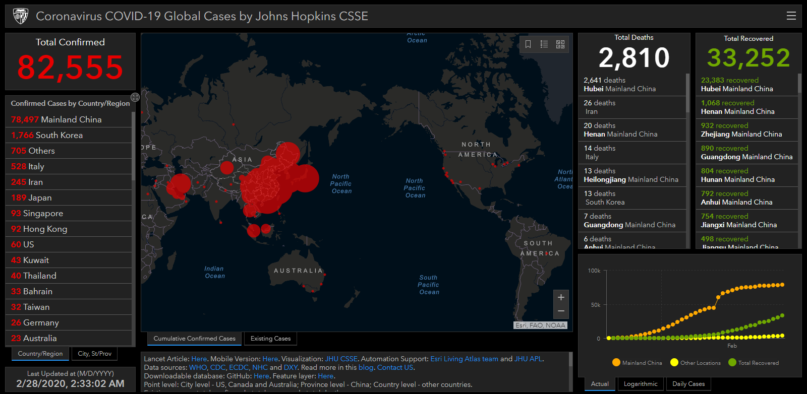Click the info text panel scrollbar
Viewport: 807px width, 394px height.
point(570,359)
